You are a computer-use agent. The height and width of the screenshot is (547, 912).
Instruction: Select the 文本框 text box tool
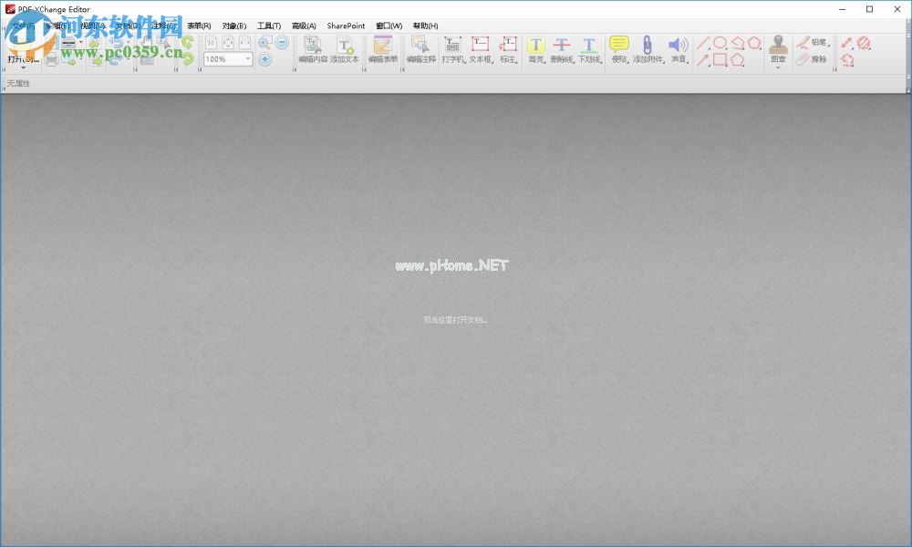[481, 50]
